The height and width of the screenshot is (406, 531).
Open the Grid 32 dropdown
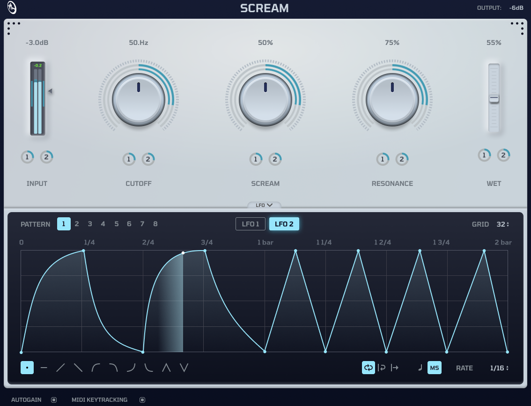[x=503, y=224]
